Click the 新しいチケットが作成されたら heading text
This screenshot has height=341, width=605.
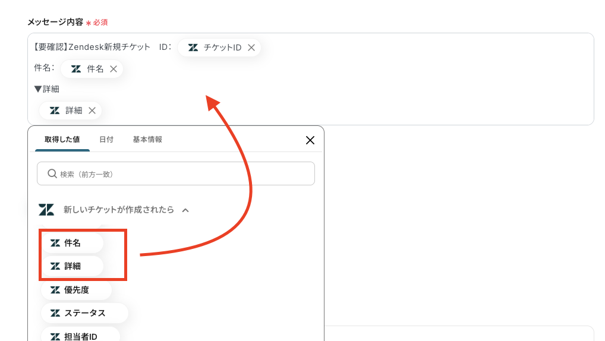[x=119, y=210]
